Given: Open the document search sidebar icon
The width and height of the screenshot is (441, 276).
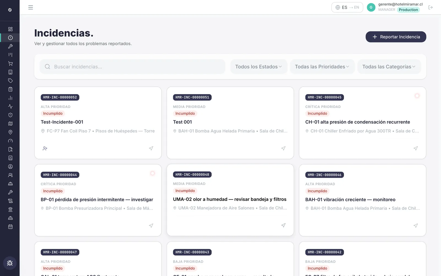Looking at the screenshot, I should (x=10, y=149).
